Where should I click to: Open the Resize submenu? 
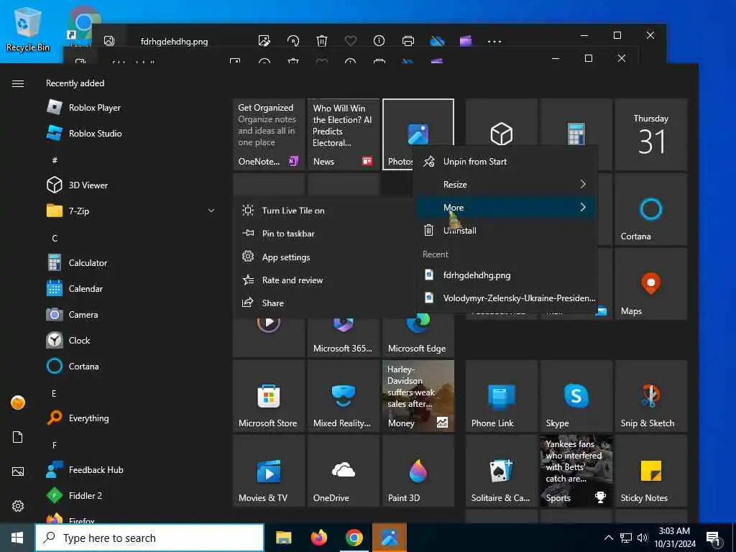(x=507, y=185)
